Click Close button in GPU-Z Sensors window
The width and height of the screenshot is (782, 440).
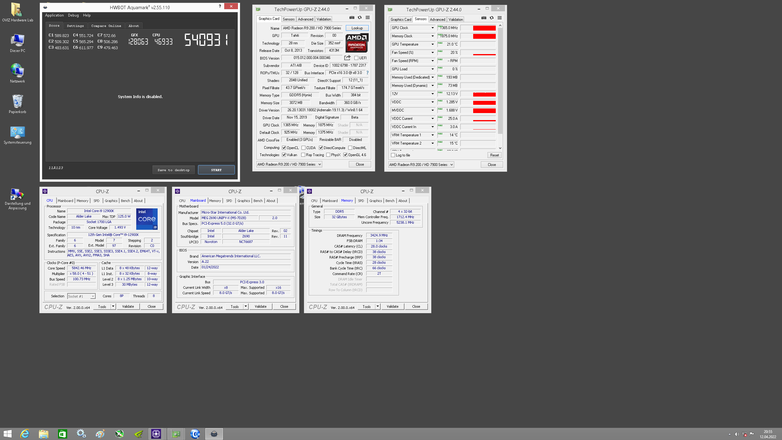tap(492, 165)
